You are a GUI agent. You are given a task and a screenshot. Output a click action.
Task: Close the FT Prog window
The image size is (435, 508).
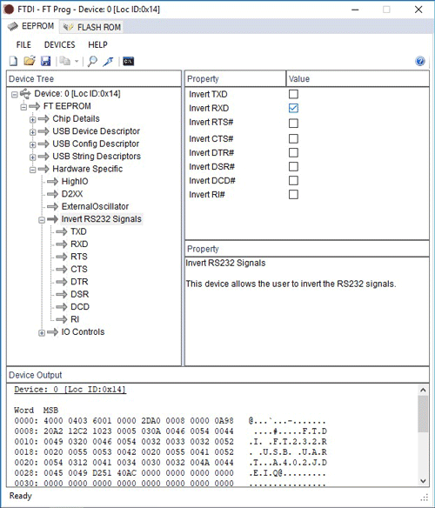(418, 10)
